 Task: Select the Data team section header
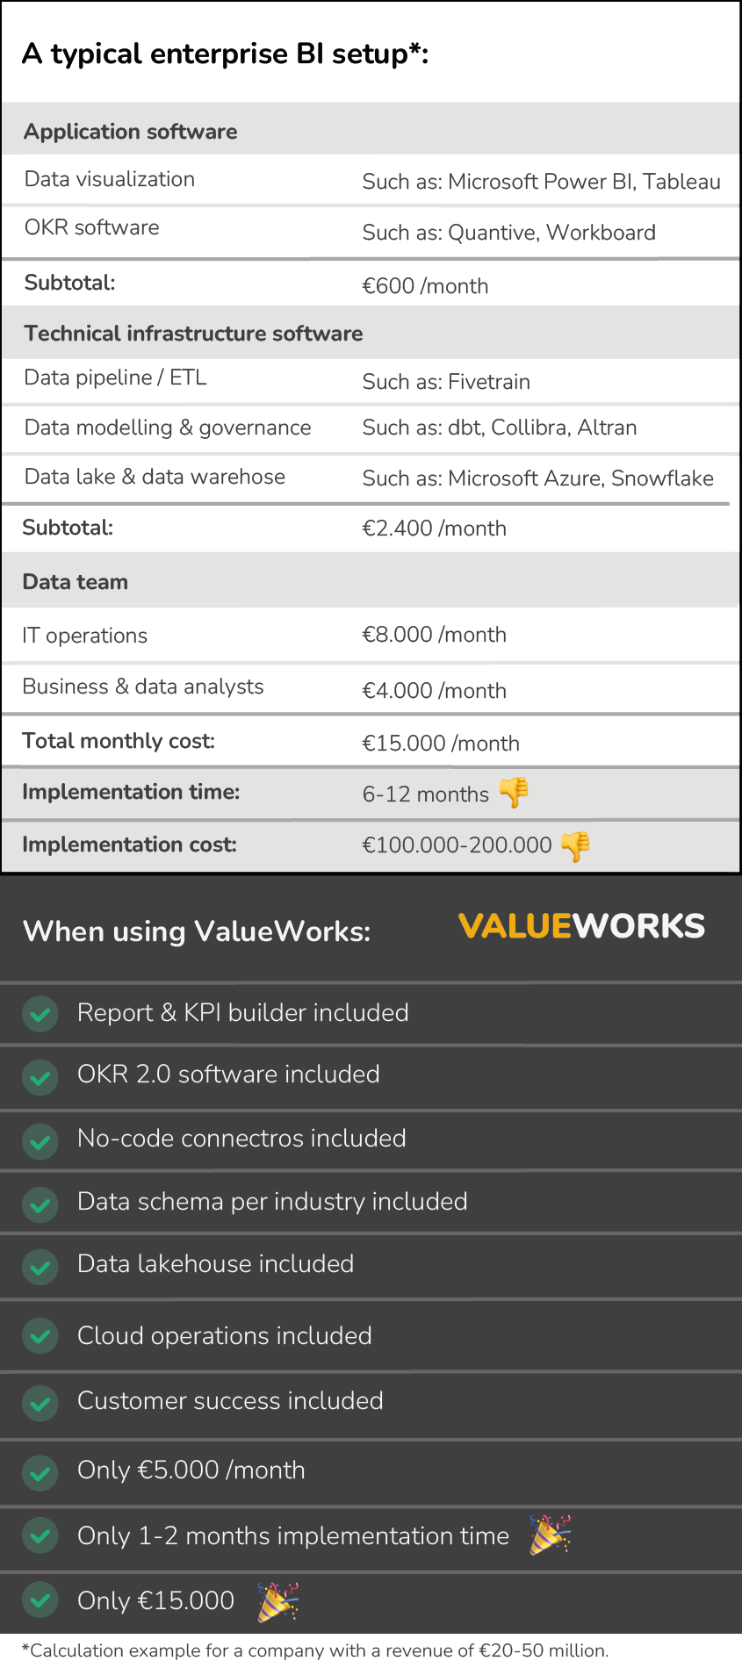(76, 582)
